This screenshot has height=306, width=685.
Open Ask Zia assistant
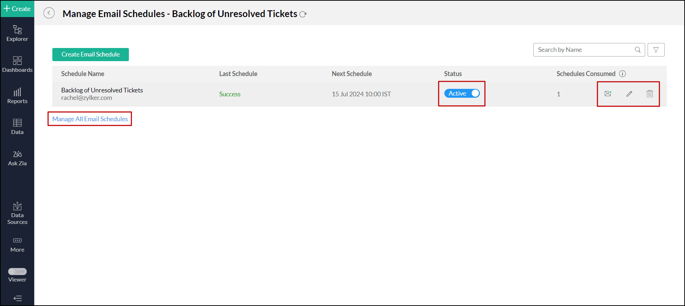point(17,158)
